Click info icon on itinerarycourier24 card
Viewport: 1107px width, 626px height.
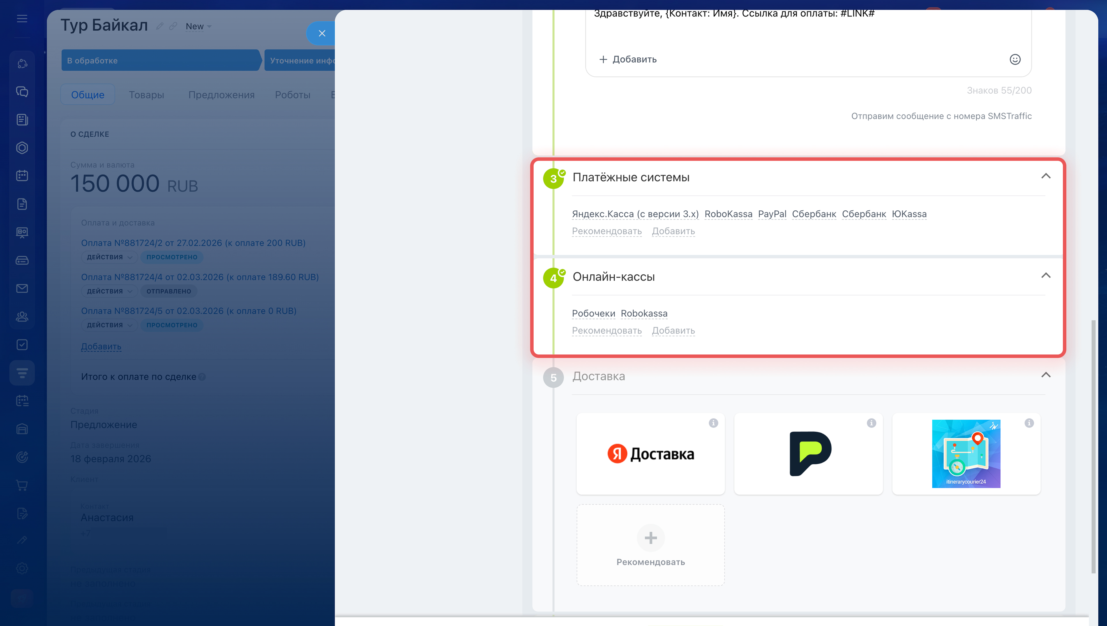pyautogui.click(x=1029, y=423)
